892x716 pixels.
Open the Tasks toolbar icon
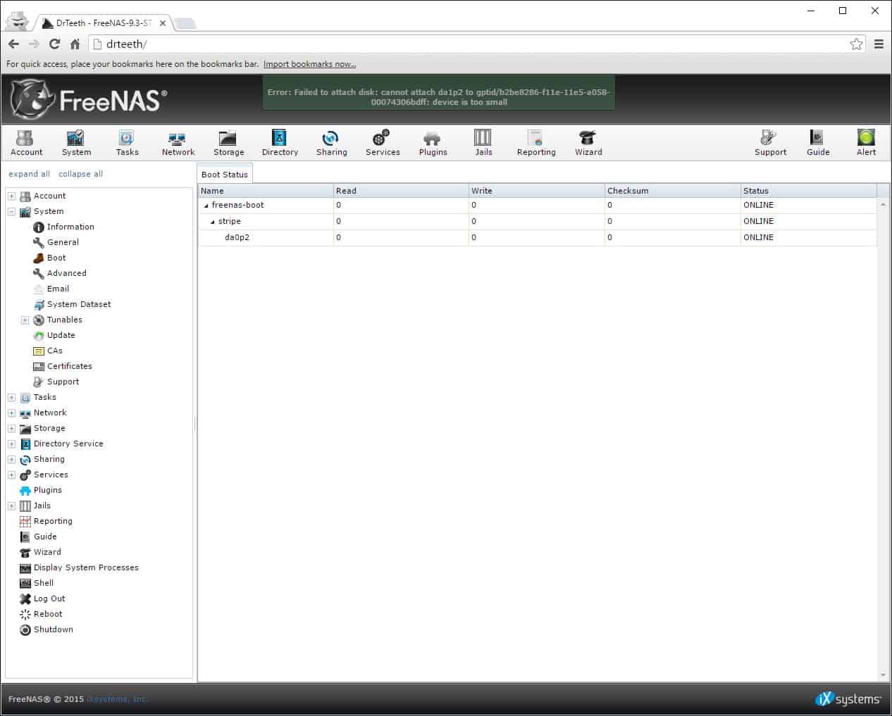click(x=127, y=142)
